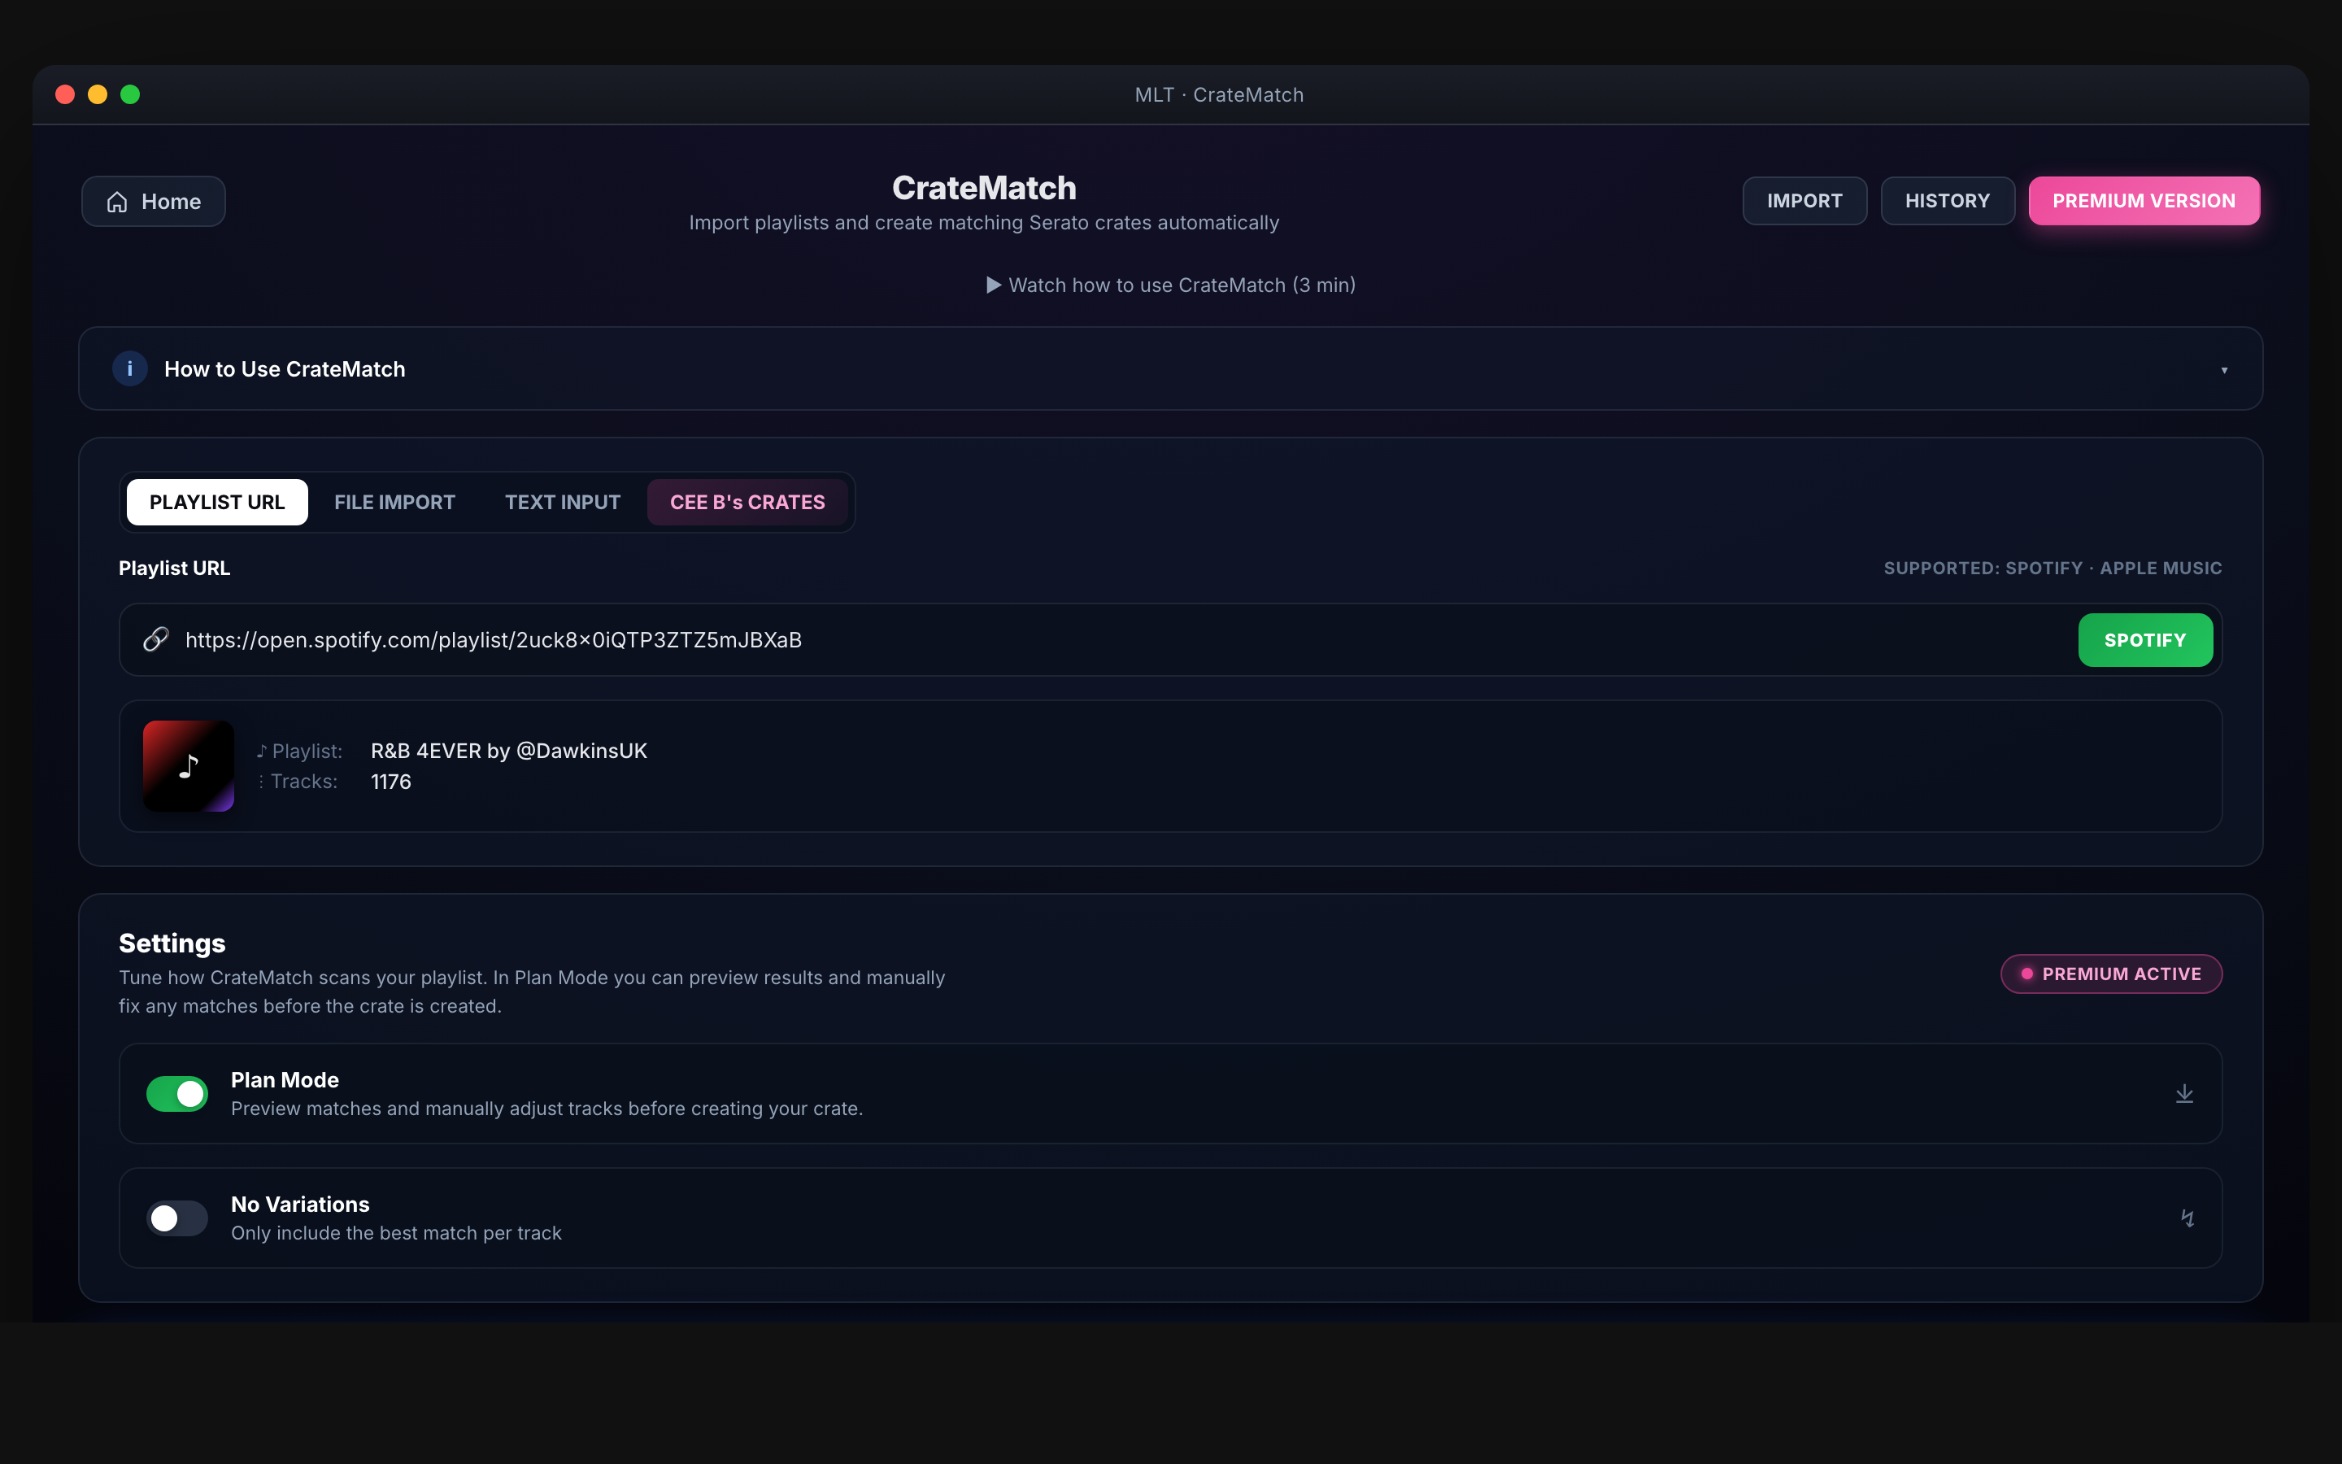
Task: Open the HISTORY view
Action: pos(1947,200)
